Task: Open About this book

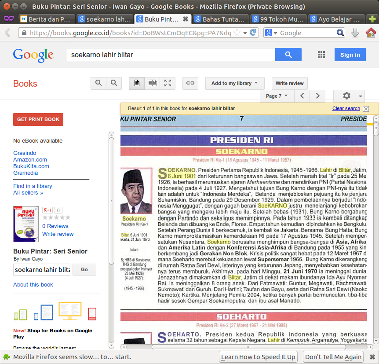Action: click(33, 285)
